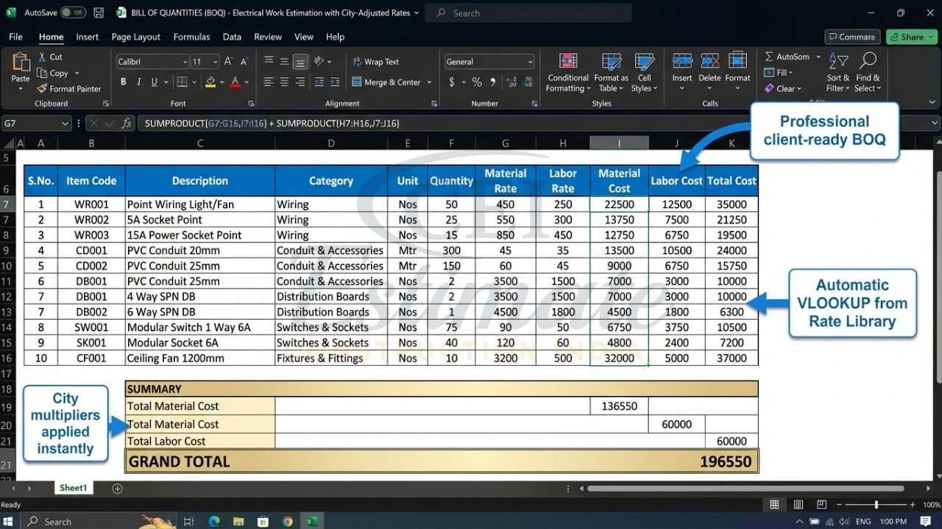Toggle bold formatting
This screenshot has width=942, height=529.
tap(123, 82)
